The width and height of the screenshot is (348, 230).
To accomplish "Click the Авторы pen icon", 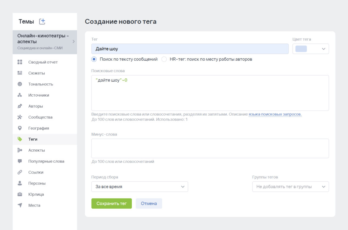I will (x=20, y=106).
